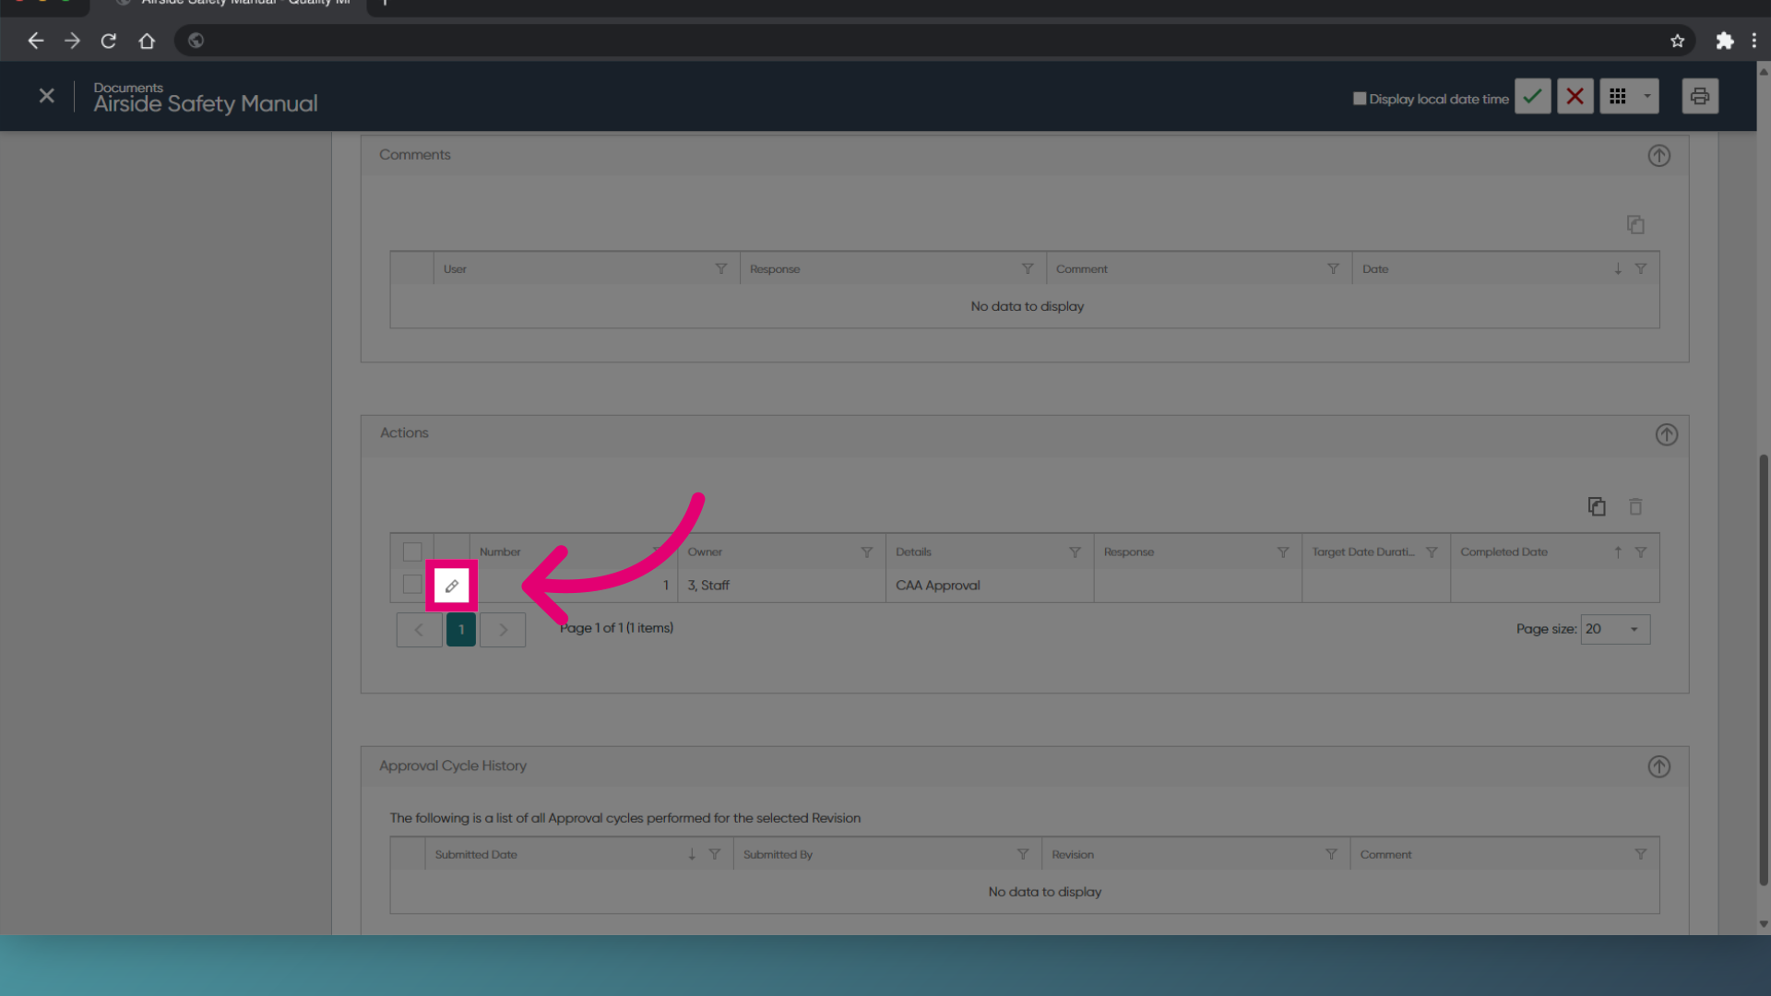Filter the Submitted By column

tap(1023, 854)
